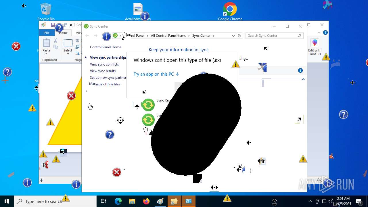This screenshot has width=368, height=207.
Task: Collapse the Paint ribbon with chevron
Action: 319,32
